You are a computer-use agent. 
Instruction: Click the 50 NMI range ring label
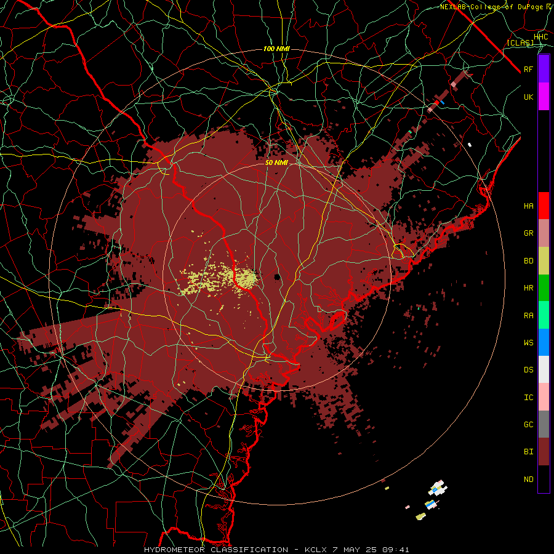(x=276, y=163)
